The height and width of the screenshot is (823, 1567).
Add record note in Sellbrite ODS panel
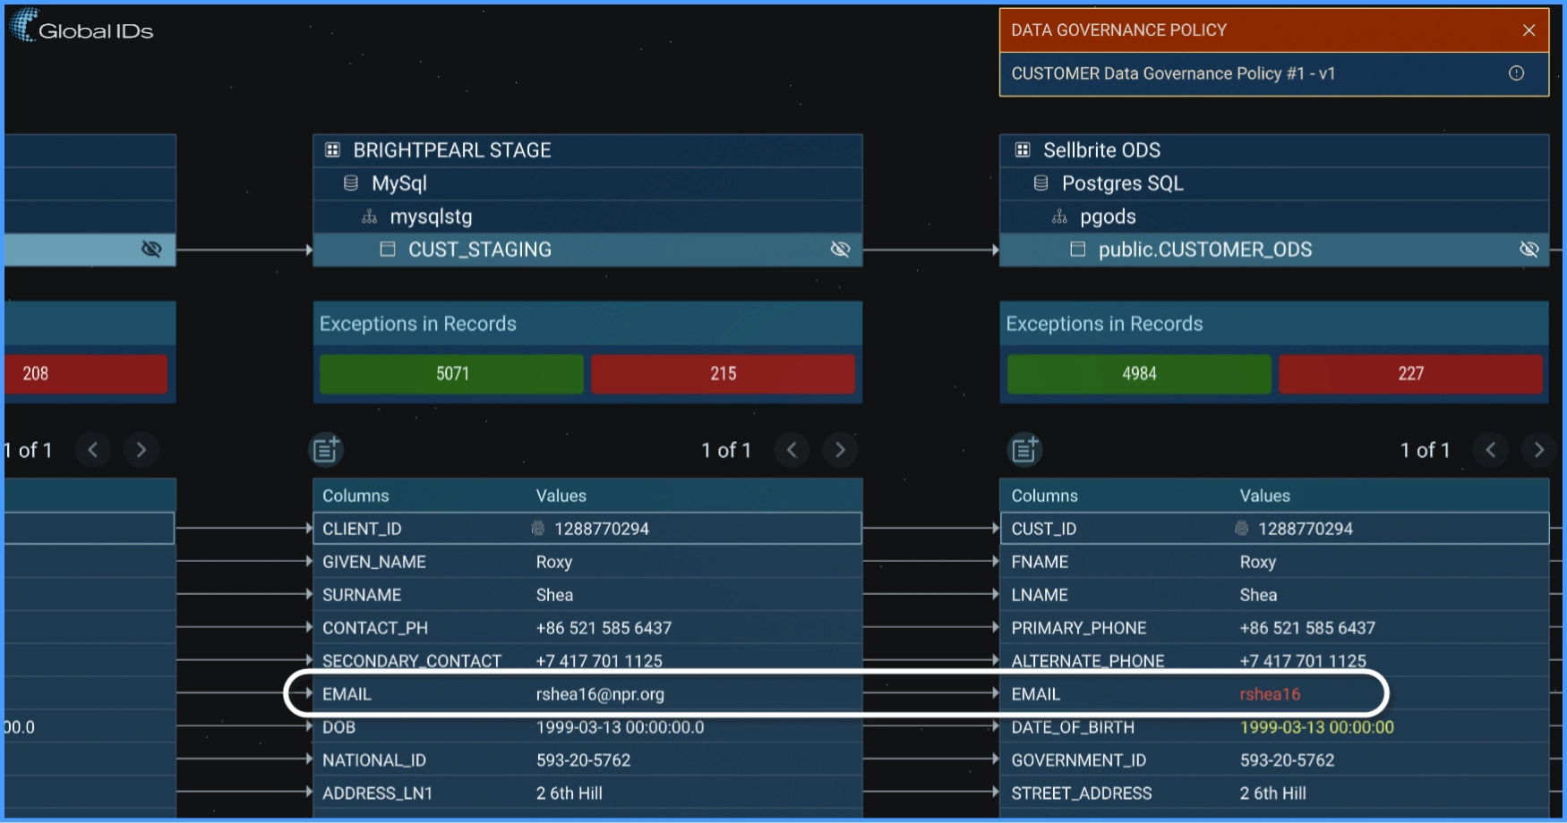pos(1025,449)
